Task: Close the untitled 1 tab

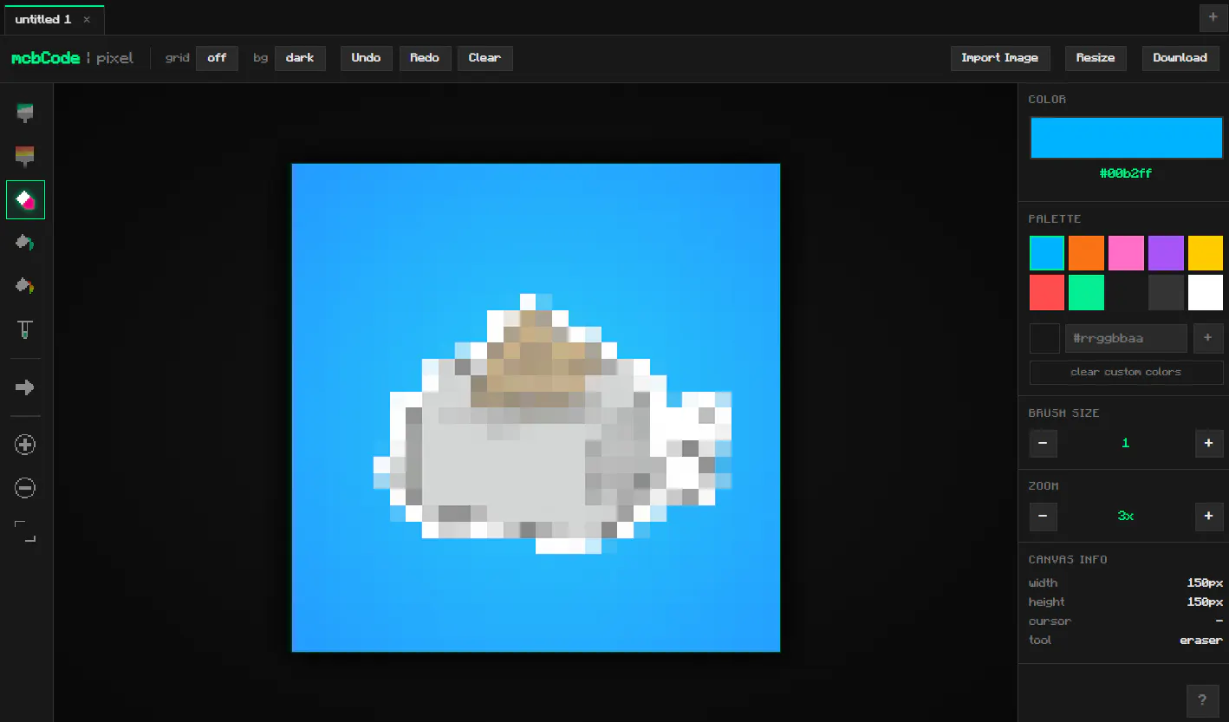Action: pos(87,19)
